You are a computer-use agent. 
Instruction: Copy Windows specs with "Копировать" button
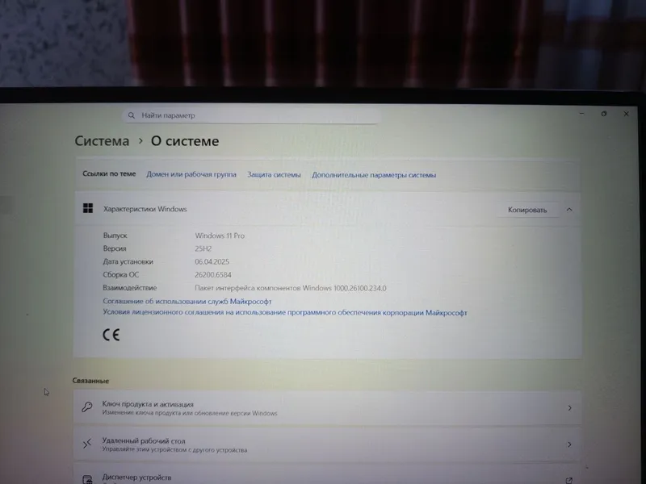[x=527, y=210]
